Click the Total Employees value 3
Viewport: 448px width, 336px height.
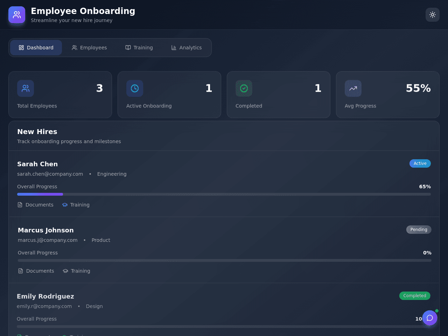[x=100, y=88]
